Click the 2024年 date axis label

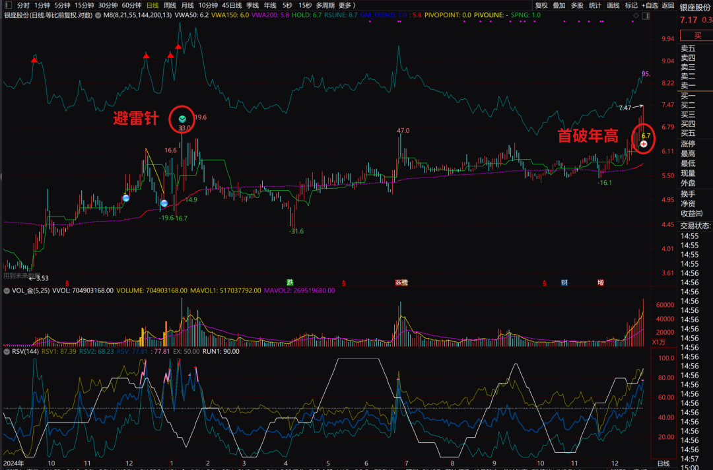[x=14, y=463]
